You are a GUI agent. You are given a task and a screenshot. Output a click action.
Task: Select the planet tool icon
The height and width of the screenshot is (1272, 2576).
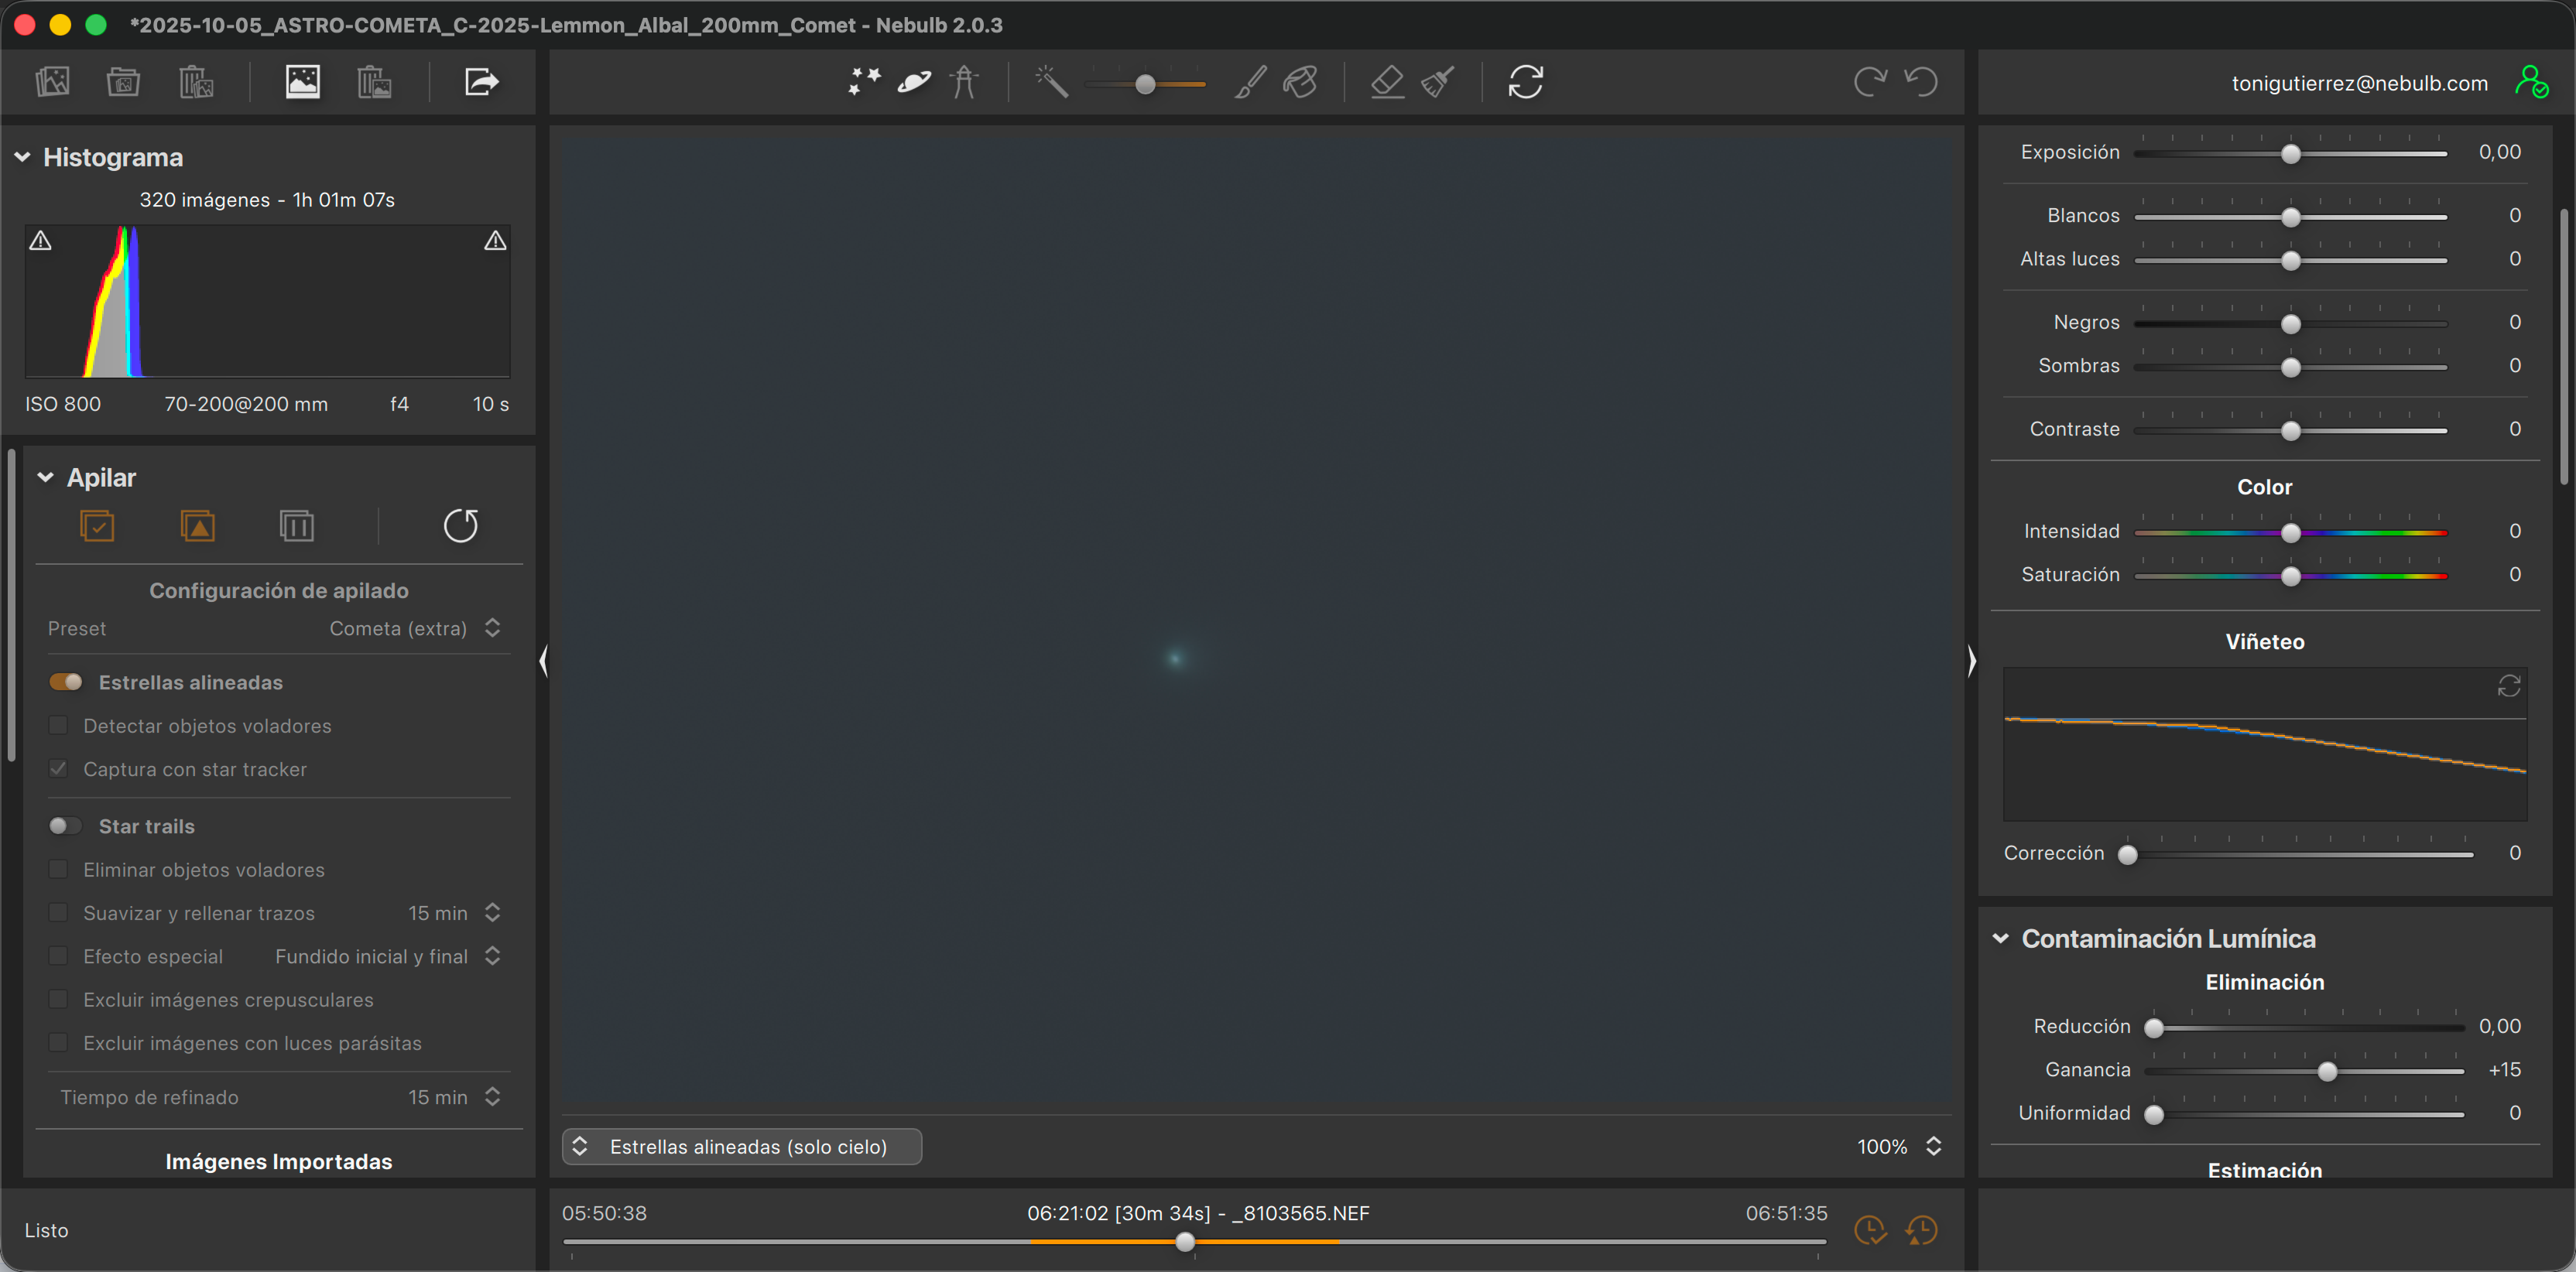[914, 81]
